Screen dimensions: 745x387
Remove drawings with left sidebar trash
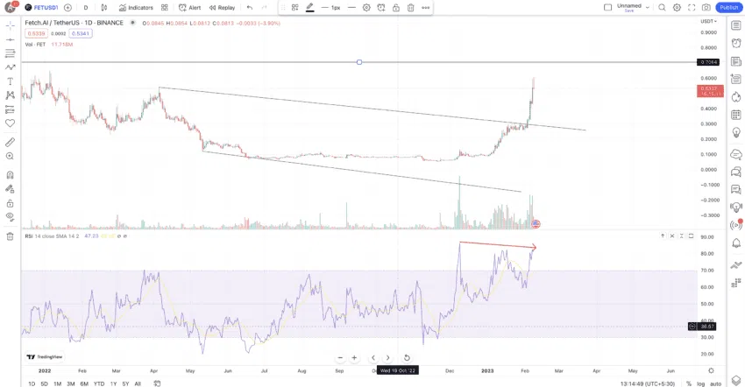(10, 236)
